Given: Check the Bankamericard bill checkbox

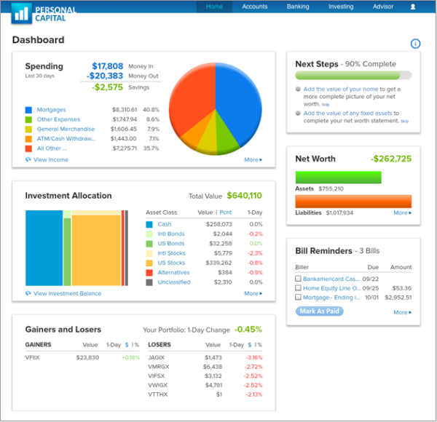Looking at the screenshot, I should (x=299, y=278).
